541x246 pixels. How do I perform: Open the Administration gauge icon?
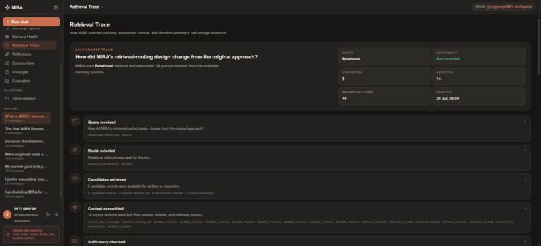[7, 99]
